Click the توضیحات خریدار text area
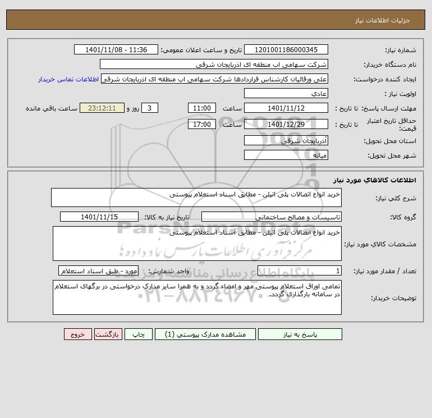432x418 pixels. click(x=197, y=297)
